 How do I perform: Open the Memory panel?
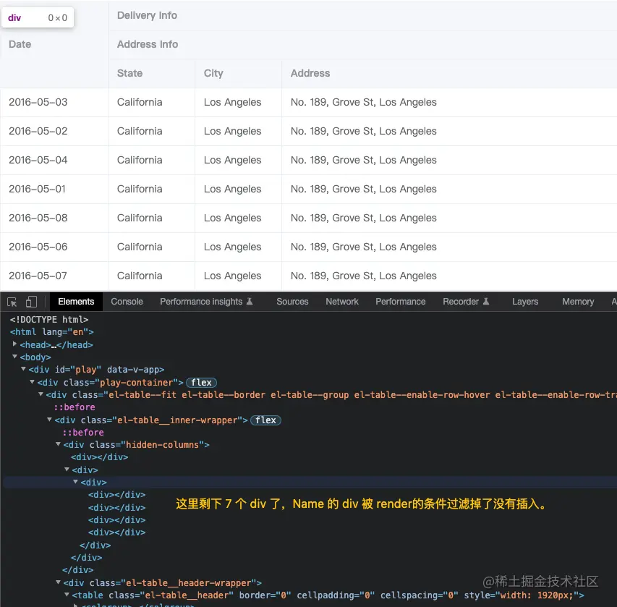click(577, 302)
